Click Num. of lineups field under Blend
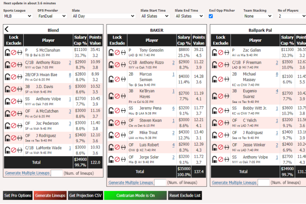This screenshot has height=204, width=306. (x=57, y=173)
